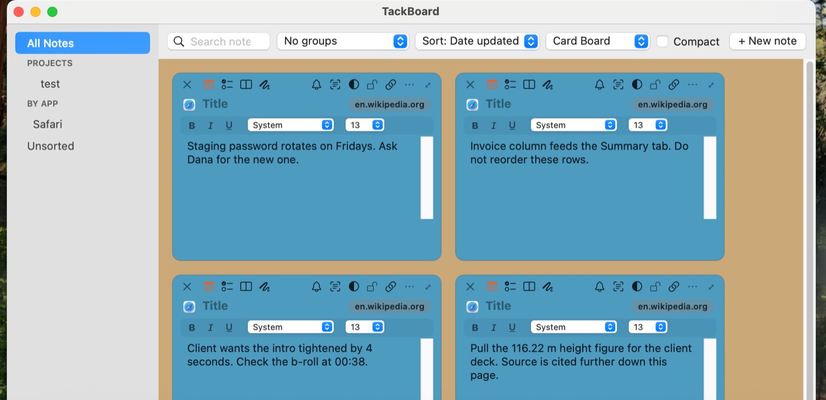Open System font dropdown on Client intro note

(x=291, y=327)
